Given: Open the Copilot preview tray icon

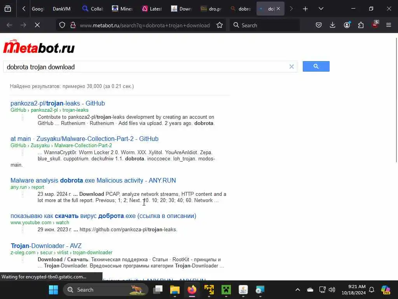Looking at the screenshot, I should click(x=386, y=290).
